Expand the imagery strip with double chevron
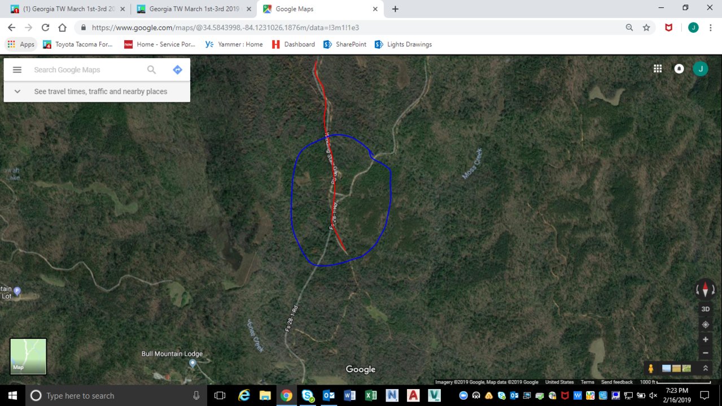 click(x=705, y=368)
